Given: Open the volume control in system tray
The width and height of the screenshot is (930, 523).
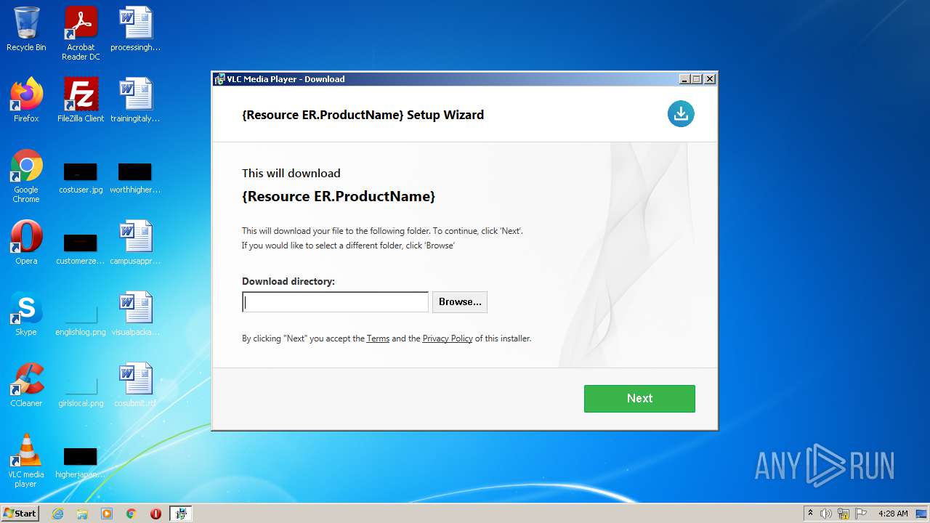Looking at the screenshot, I should (826, 514).
